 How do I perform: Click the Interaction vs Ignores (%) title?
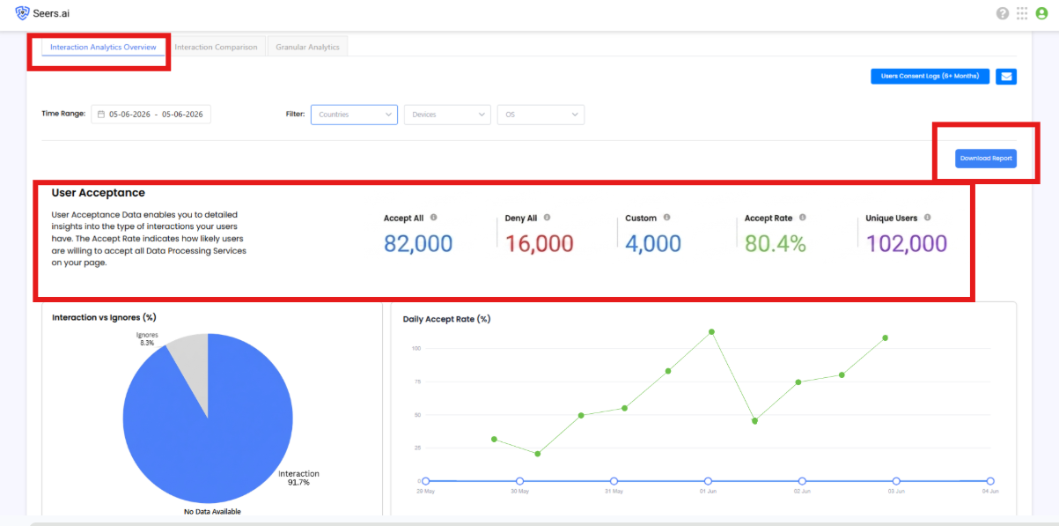pos(104,317)
